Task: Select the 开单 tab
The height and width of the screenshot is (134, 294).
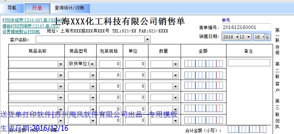Action: pos(37,8)
